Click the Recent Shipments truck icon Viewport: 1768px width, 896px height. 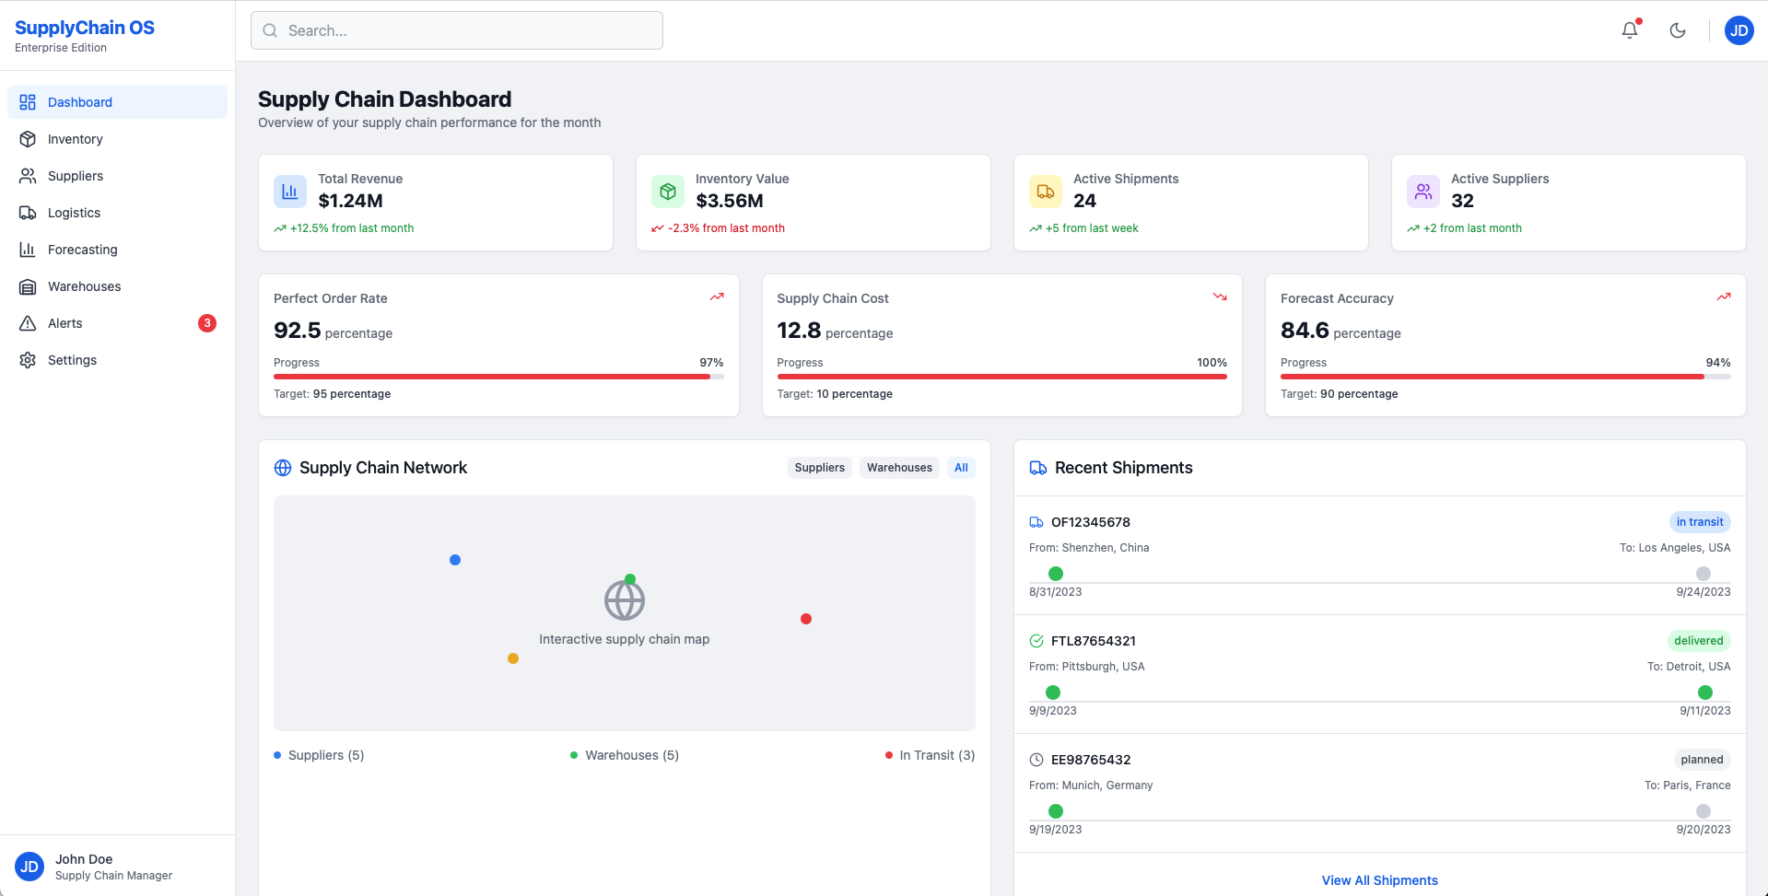[1038, 468]
